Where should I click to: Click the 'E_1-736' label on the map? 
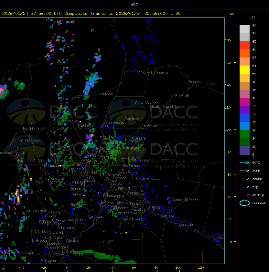point(182,96)
